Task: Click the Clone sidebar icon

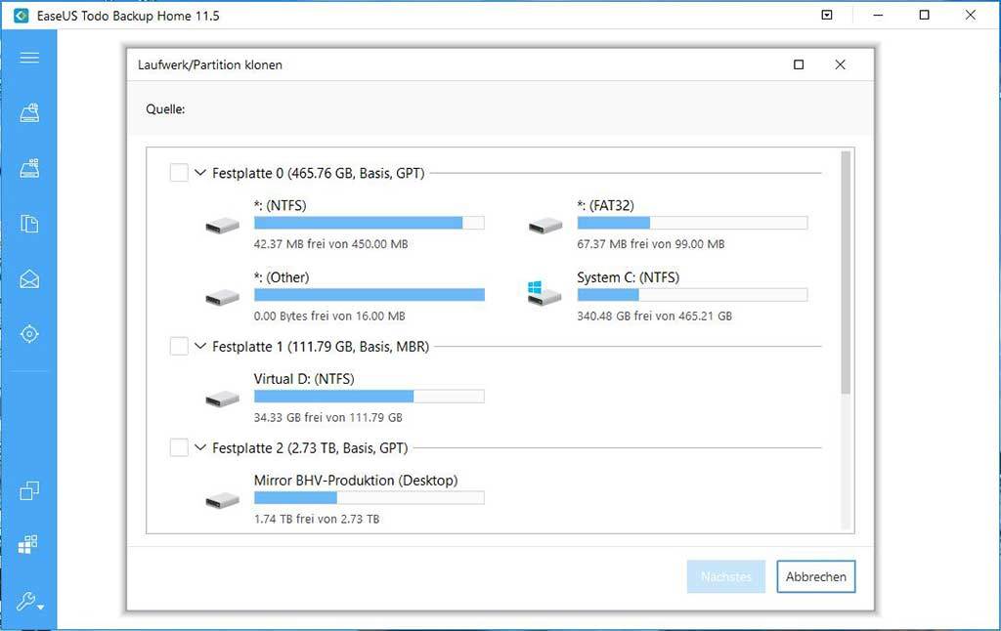Action: click(29, 490)
